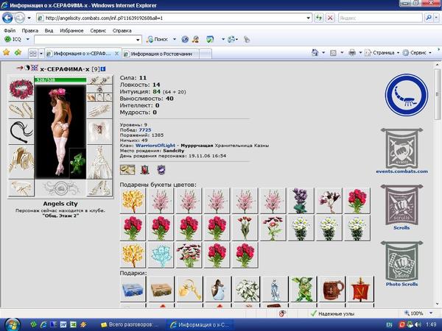The width and height of the screenshot is (442, 331).
Task: Click the Поиск button on the ICQ toolbar
Action: (158, 40)
